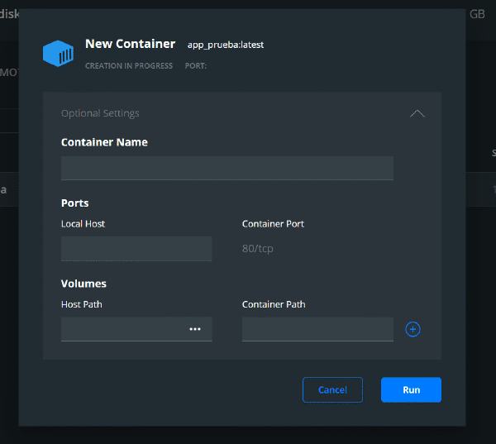
Task: Collapse the Optional Settings chevron
Action: pyautogui.click(x=417, y=113)
